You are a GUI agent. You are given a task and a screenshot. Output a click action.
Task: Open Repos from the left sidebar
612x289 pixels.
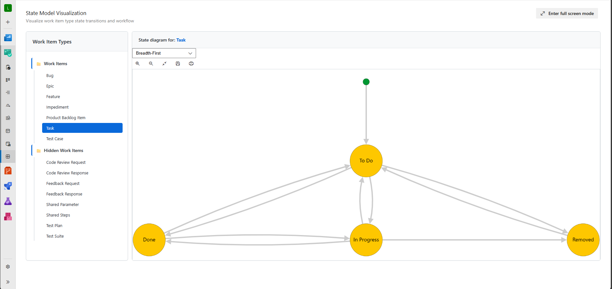tap(8, 171)
